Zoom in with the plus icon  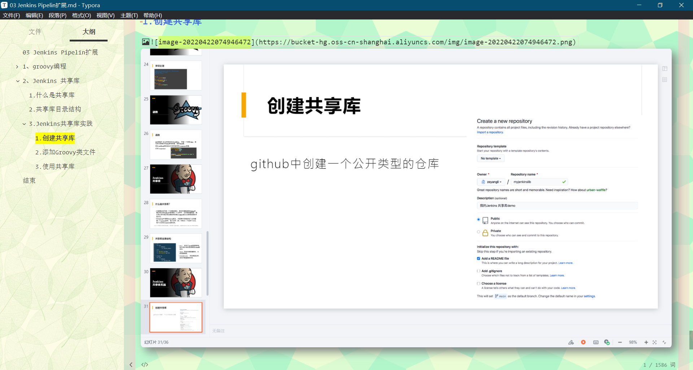click(x=646, y=342)
